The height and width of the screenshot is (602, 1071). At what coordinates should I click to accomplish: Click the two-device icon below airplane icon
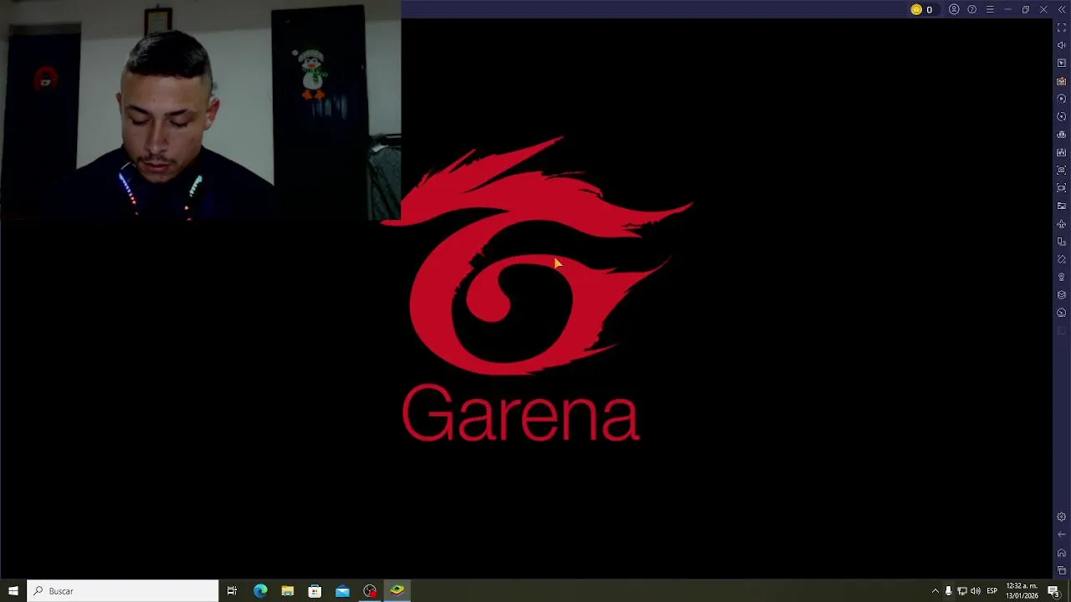click(x=1062, y=242)
